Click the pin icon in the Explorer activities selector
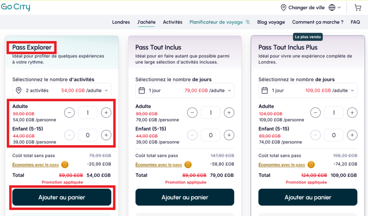The width and height of the screenshot is (368, 216). (19, 90)
